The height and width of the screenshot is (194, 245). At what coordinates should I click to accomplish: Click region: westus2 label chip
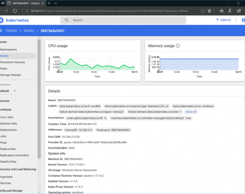(91, 112)
